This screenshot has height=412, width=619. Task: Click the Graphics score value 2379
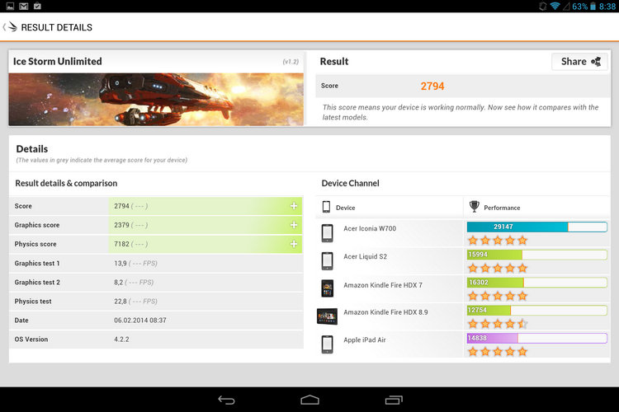121,225
